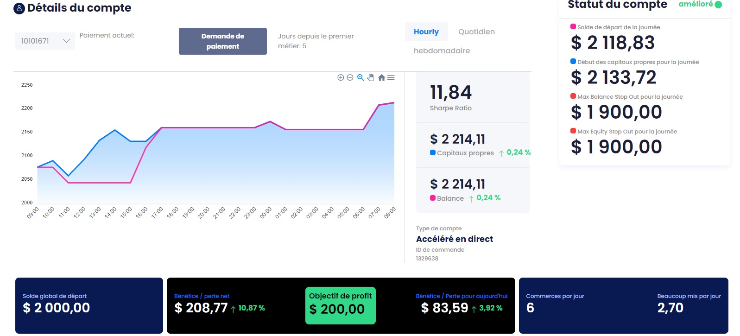Click the Objectif de profit green box
The width and height of the screenshot is (740, 336).
tap(340, 305)
